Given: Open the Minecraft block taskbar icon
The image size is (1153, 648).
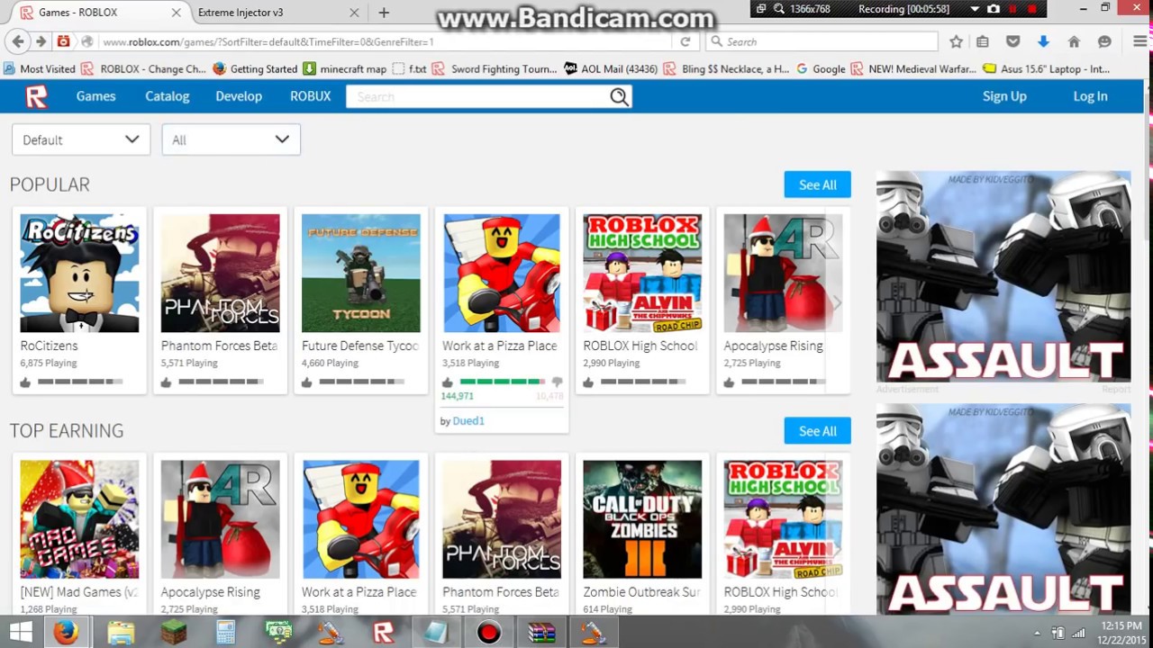Looking at the screenshot, I should click(x=172, y=633).
